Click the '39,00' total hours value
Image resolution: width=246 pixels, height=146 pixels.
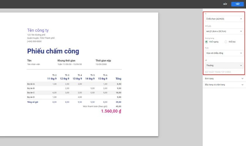[x=118, y=102]
